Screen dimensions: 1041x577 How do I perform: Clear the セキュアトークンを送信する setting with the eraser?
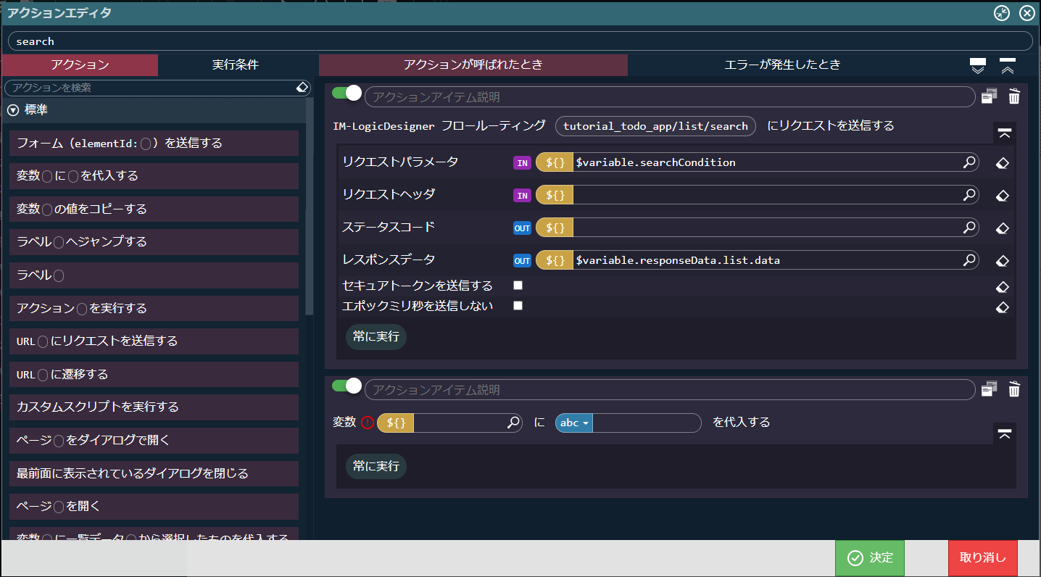(1003, 287)
